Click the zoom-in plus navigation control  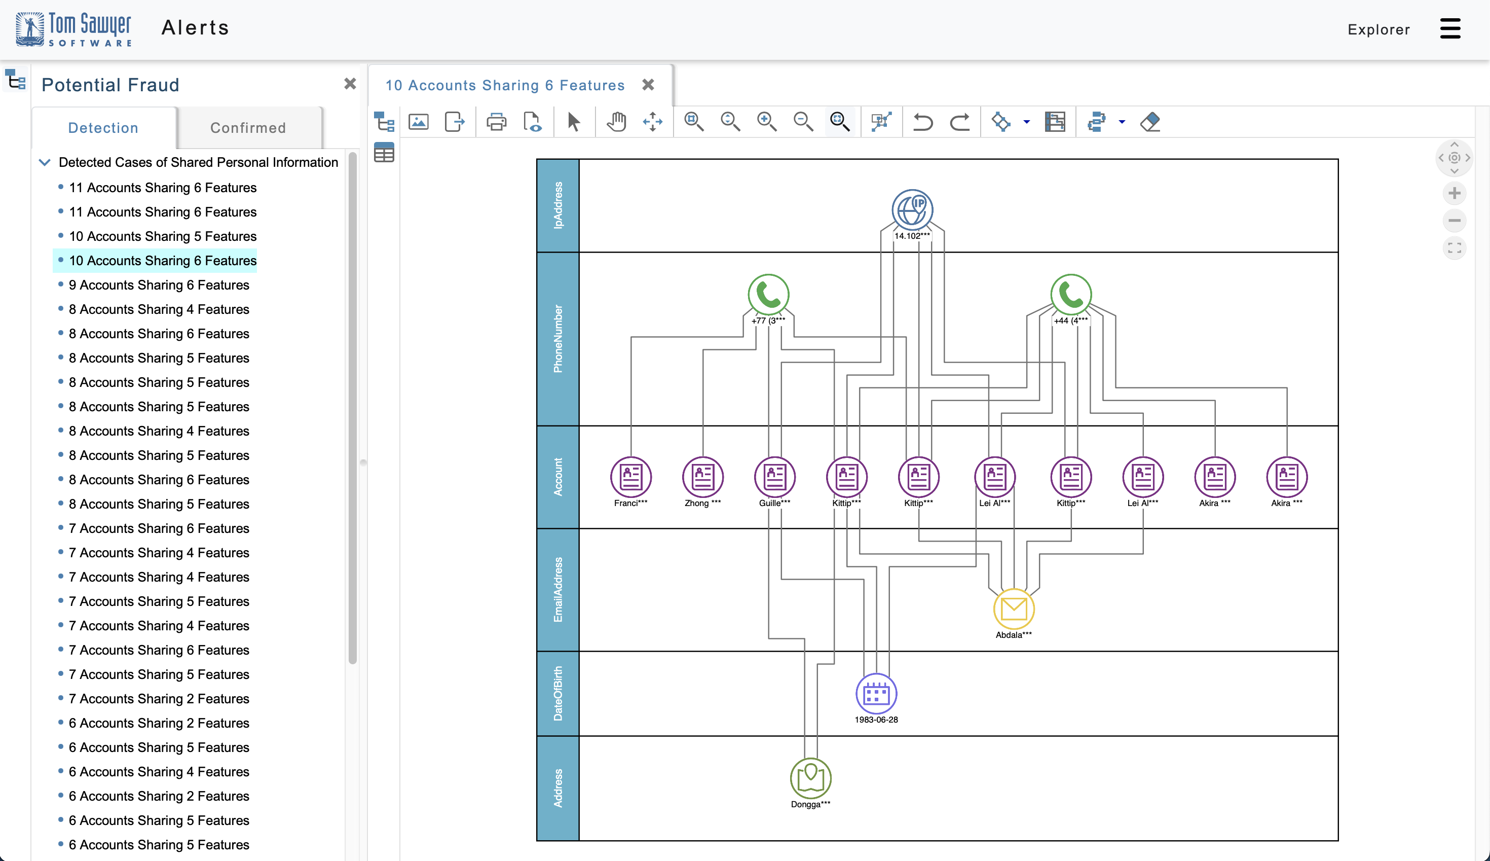click(1455, 193)
